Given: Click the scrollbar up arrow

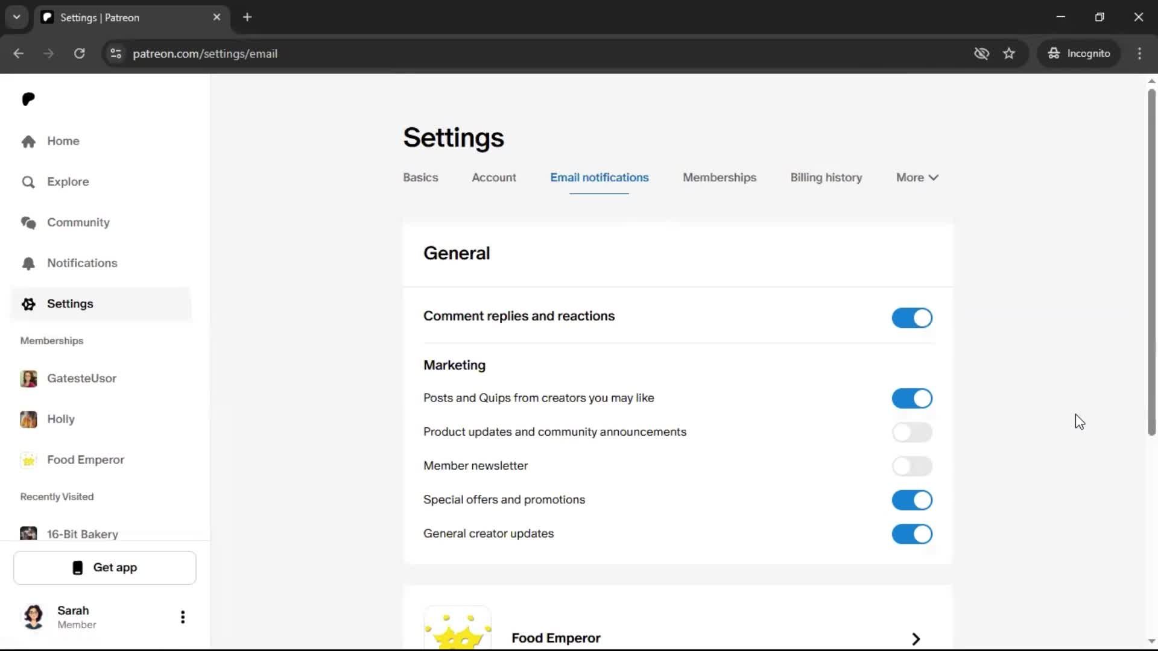Looking at the screenshot, I should [x=1151, y=81].
